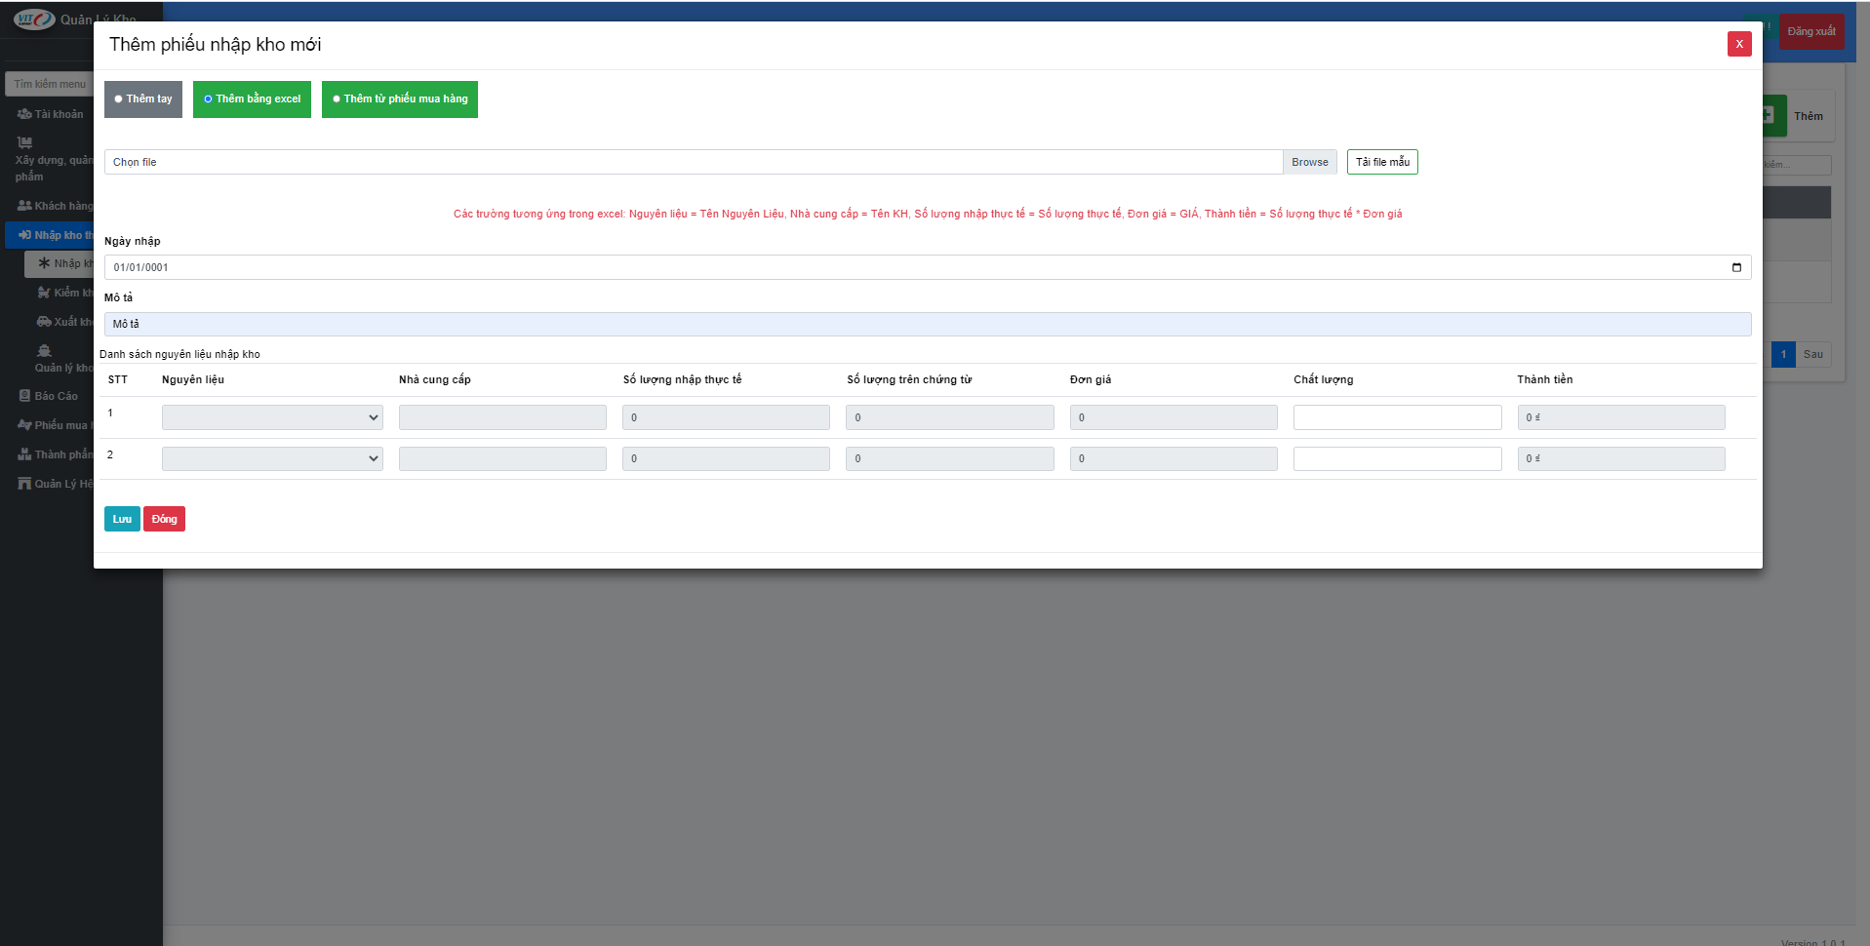The image size is (1870, 946).
Task: Click row 1 'Thành tiền' field
Action: click(1621, 417)
